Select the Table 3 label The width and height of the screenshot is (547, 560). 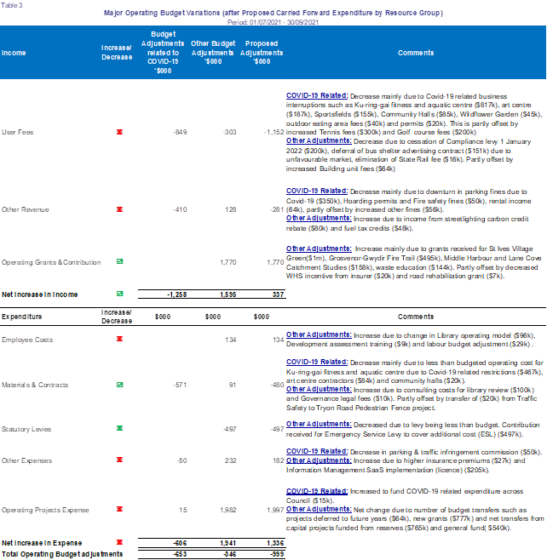pos(12,5)
